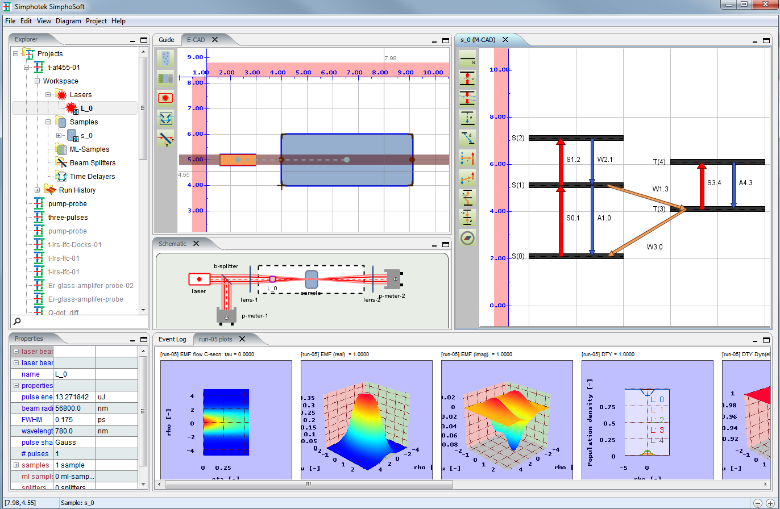Open the Diagram menu
This screenshot has height=509, width=780.
point(68,21)
